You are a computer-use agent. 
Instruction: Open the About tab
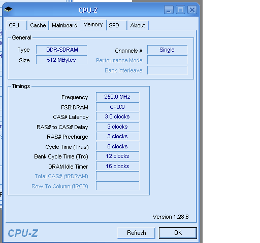click(x=138, y=25)
